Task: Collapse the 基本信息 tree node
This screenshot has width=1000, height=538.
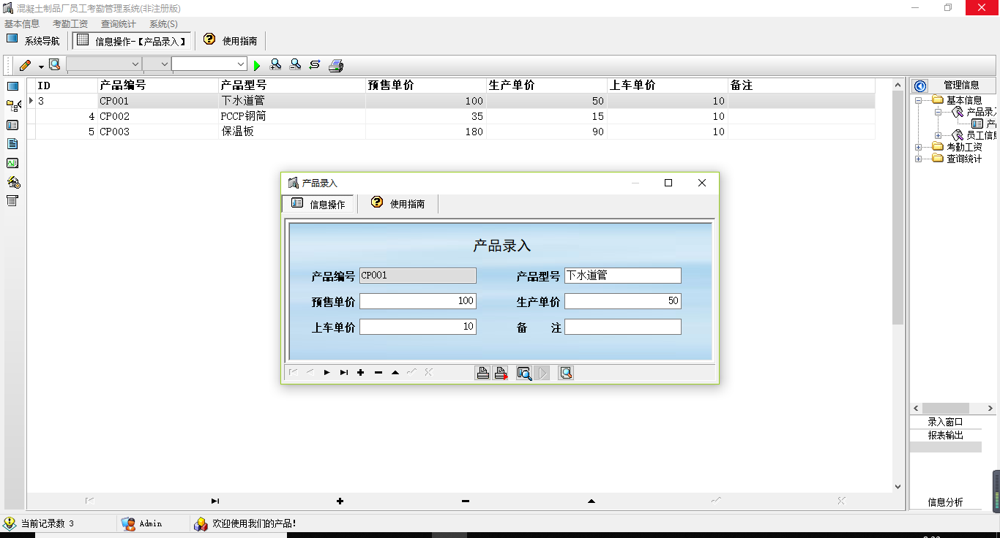Action: click(919, 100)
